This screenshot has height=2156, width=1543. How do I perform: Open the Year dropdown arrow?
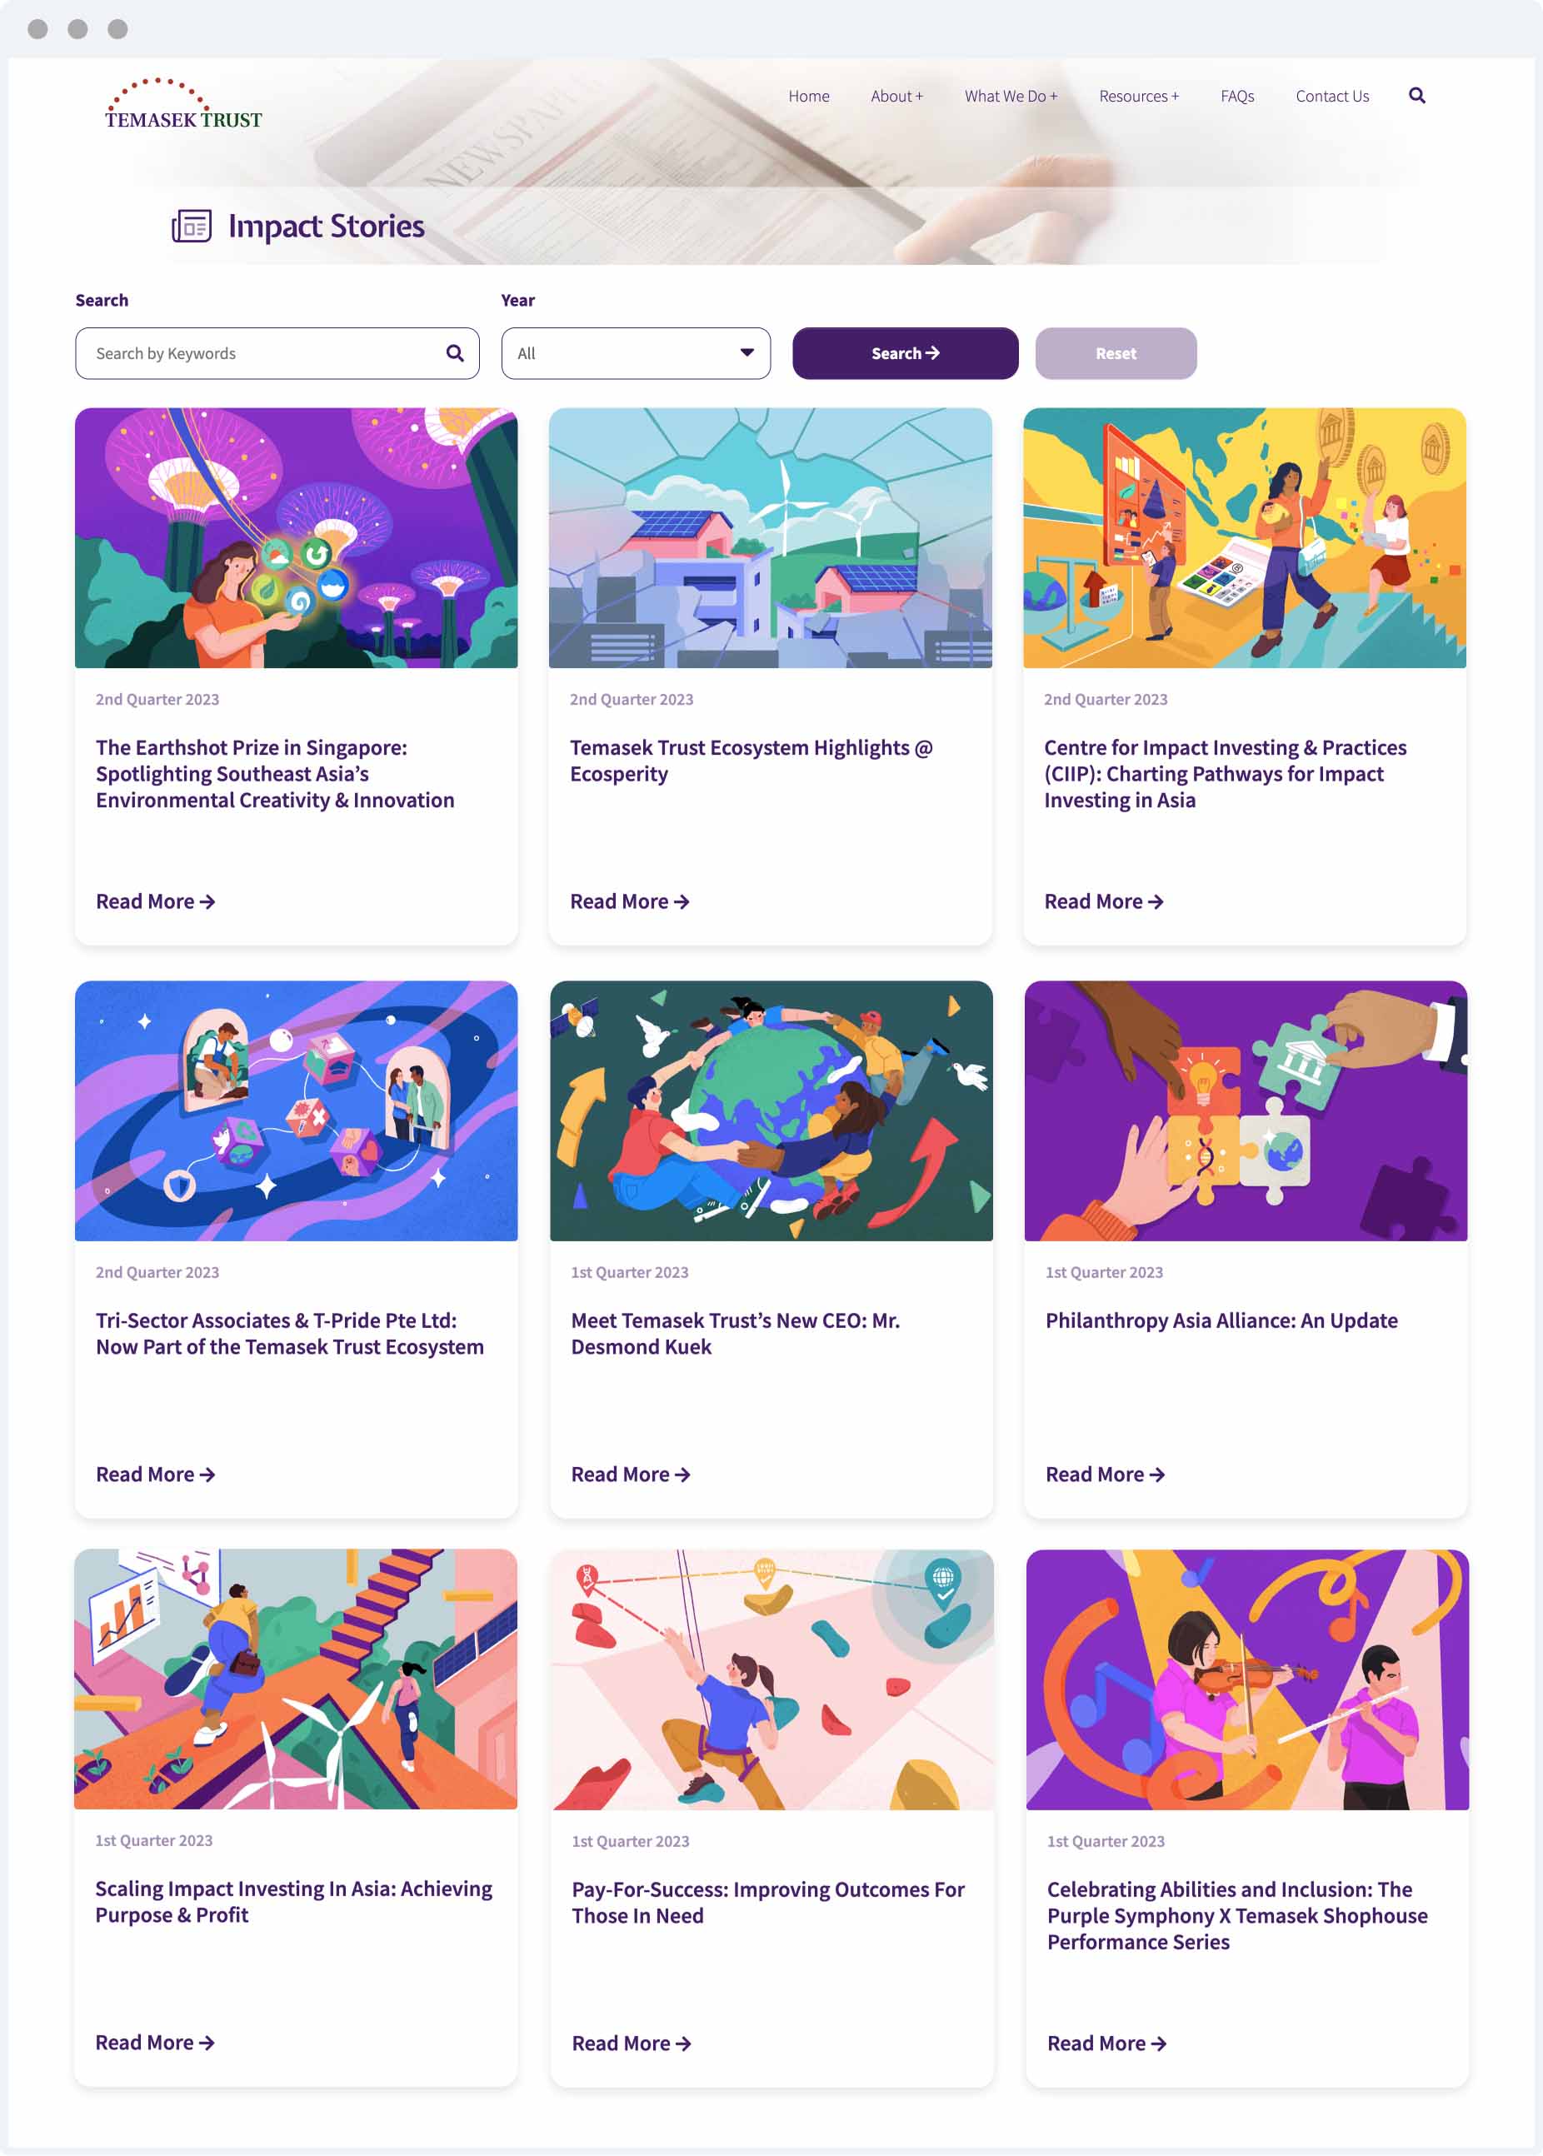coord(747,353)
